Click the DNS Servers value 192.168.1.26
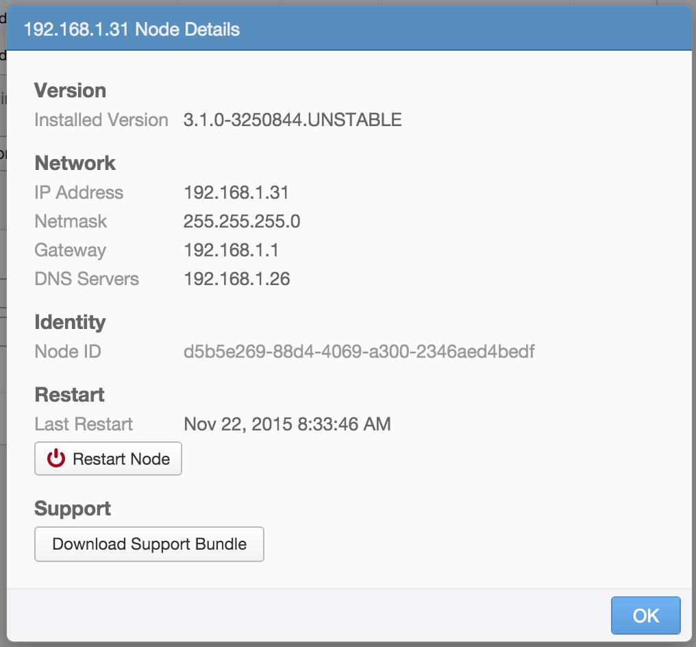The width and height of the screenshot is (696, 647). [236, 279]
